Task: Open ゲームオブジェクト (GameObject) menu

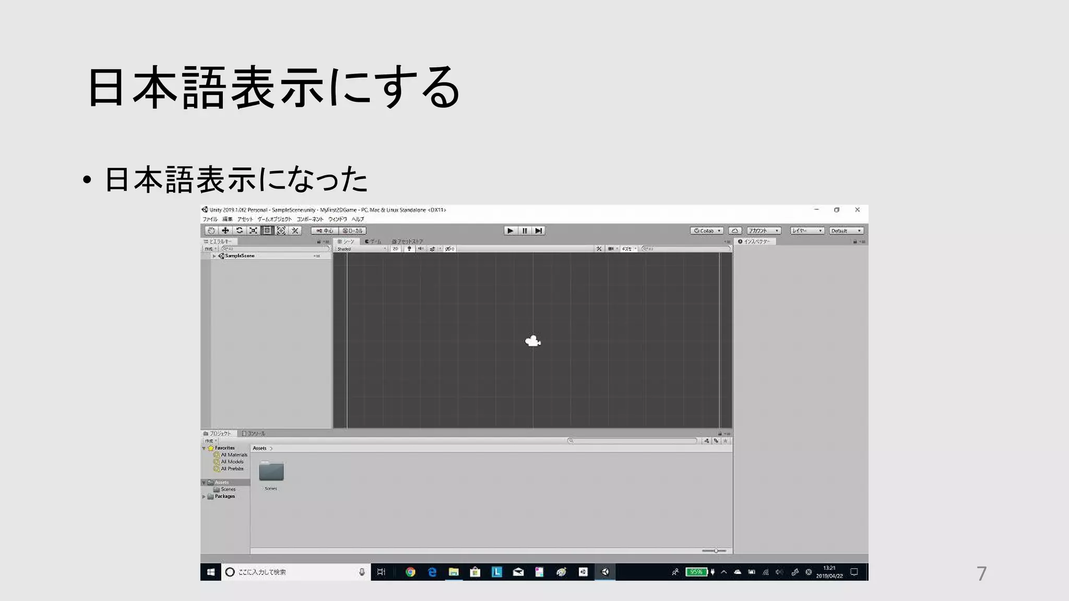Action: [275, 219]
